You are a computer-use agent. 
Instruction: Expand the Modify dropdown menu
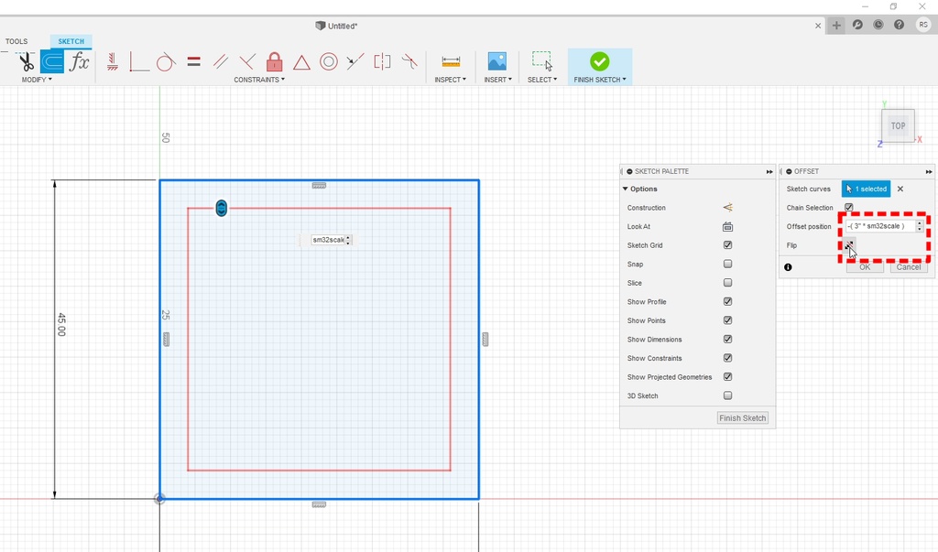click(x=37, y=80)
